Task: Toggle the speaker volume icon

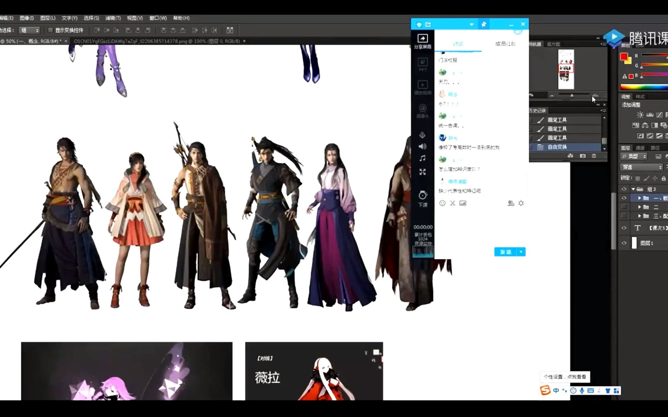Action: point(423,146)
